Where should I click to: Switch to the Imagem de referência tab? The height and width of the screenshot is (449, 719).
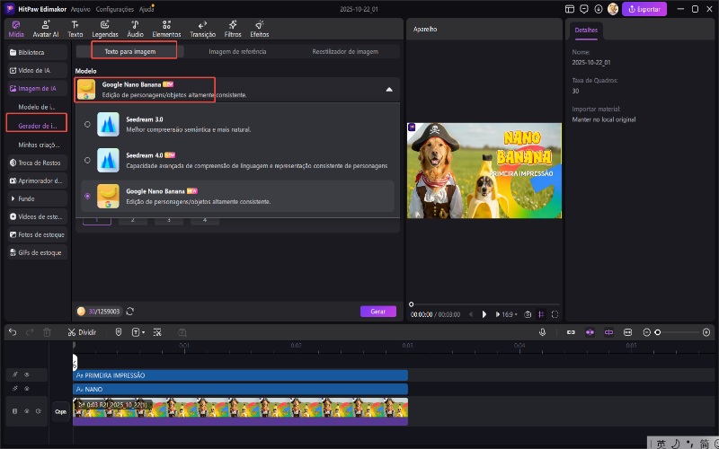236,51
